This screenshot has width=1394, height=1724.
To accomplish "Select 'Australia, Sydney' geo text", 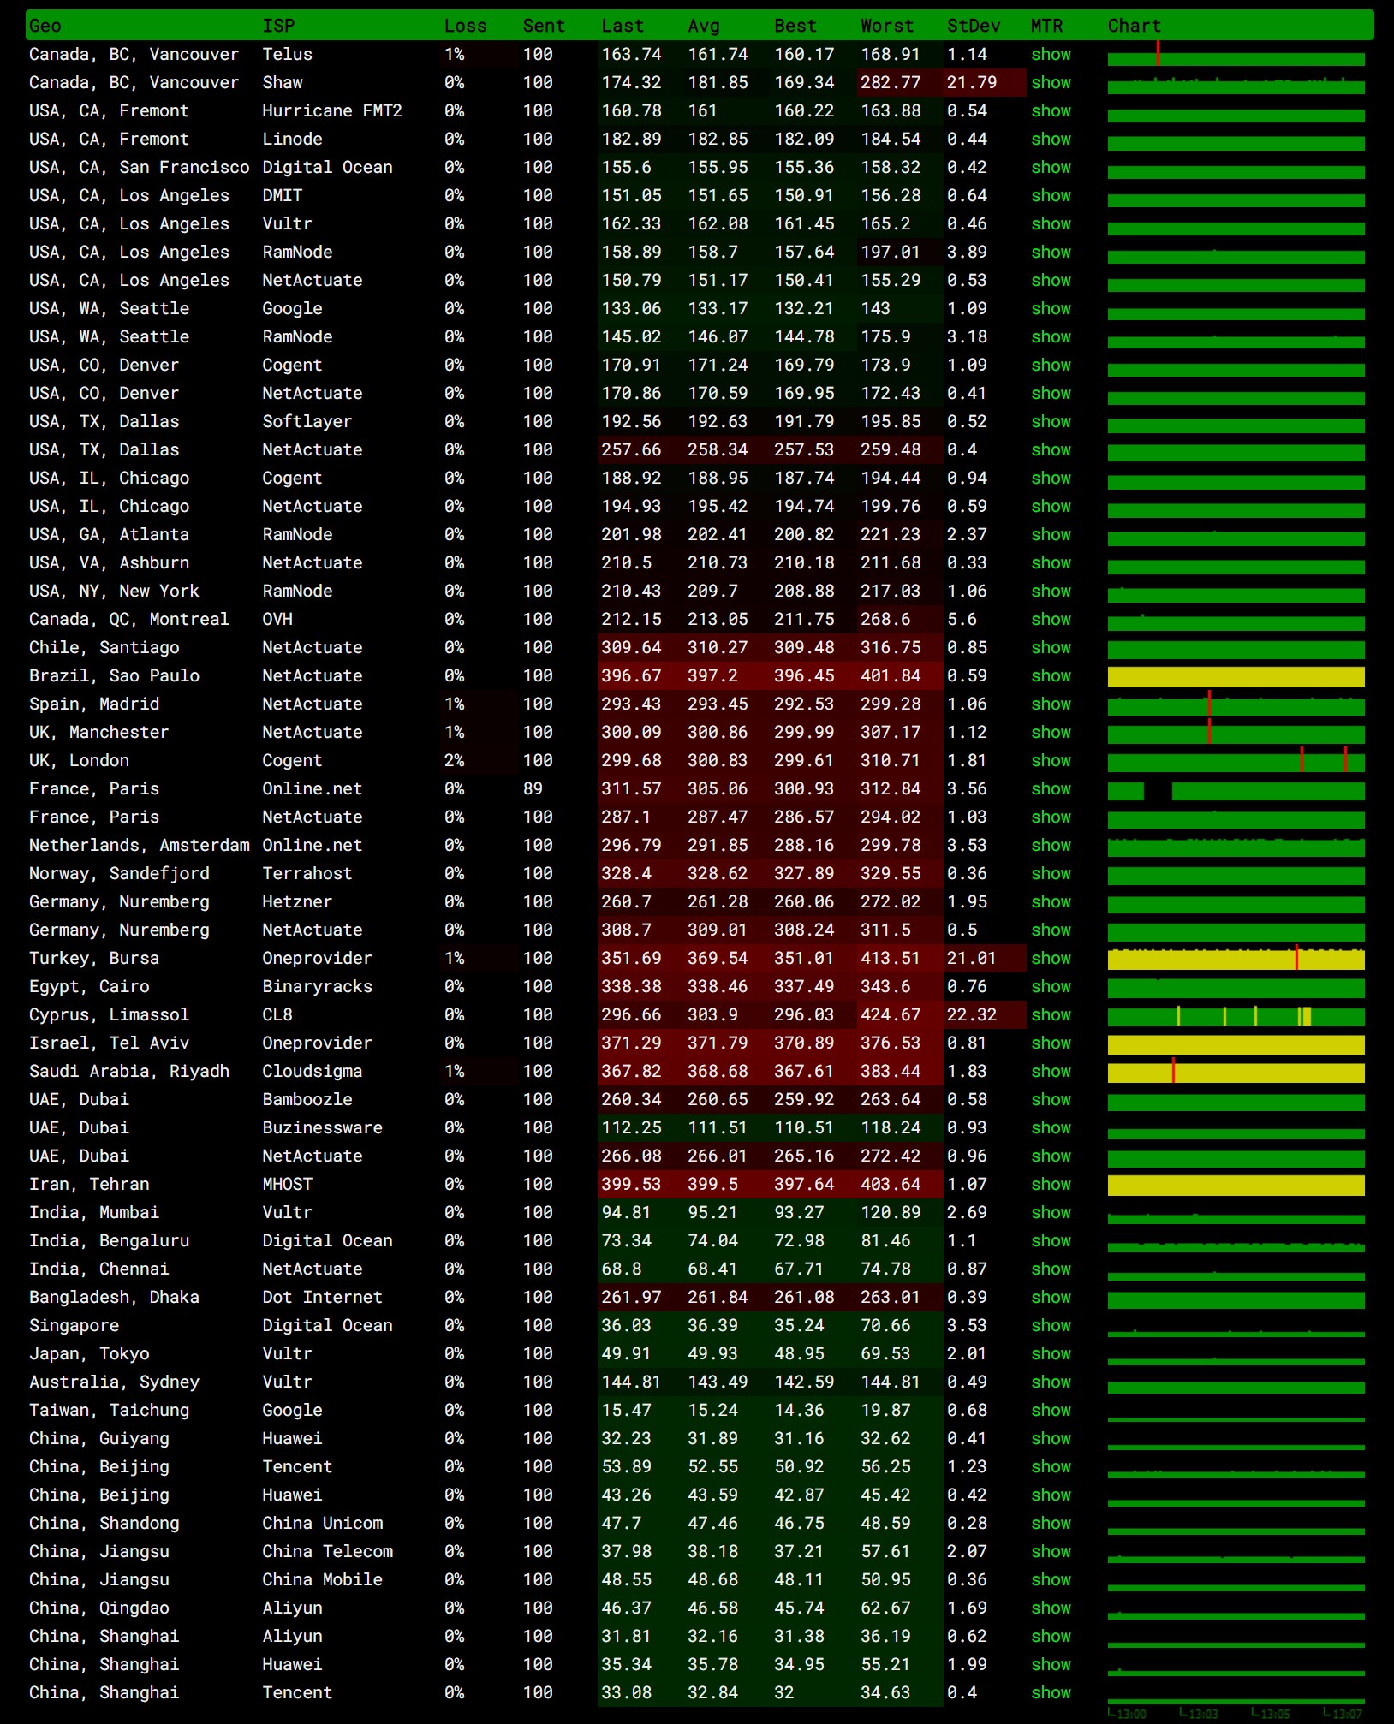I will [114, 1382].
